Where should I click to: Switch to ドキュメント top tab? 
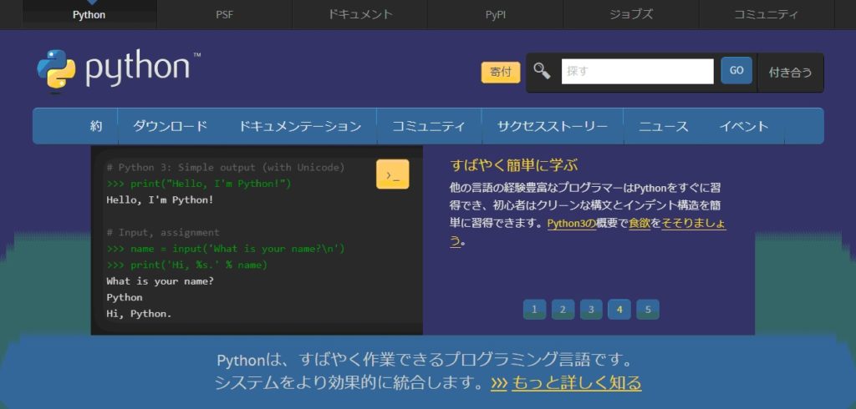tap(359, 15)
